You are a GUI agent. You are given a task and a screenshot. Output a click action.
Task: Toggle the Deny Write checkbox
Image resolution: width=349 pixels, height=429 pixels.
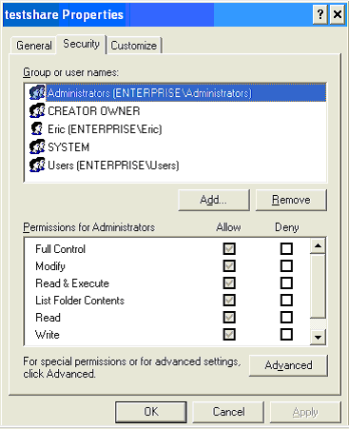[286, 334]
